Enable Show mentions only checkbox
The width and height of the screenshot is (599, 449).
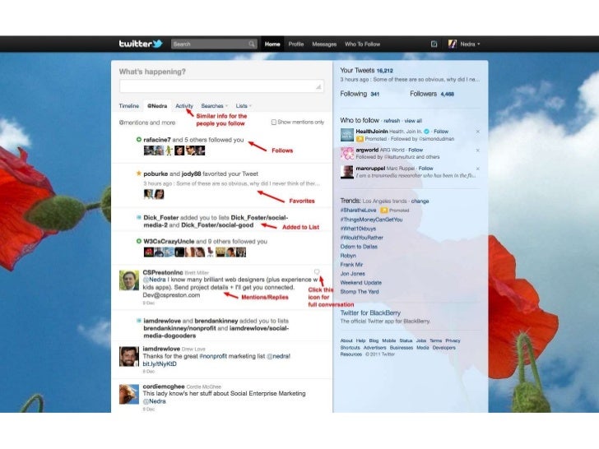click(273, 123)
